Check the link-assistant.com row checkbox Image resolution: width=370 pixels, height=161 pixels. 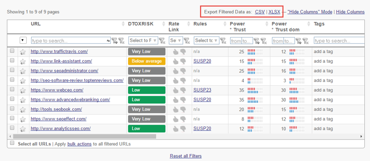click(x=12, y=60)
